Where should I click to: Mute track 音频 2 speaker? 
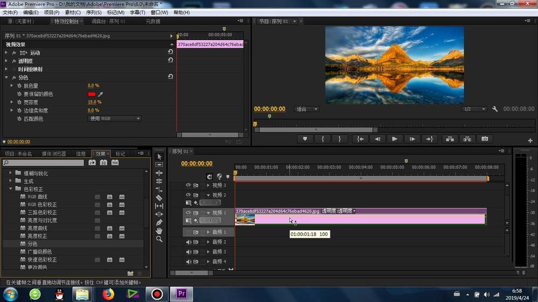coord(188,242)
